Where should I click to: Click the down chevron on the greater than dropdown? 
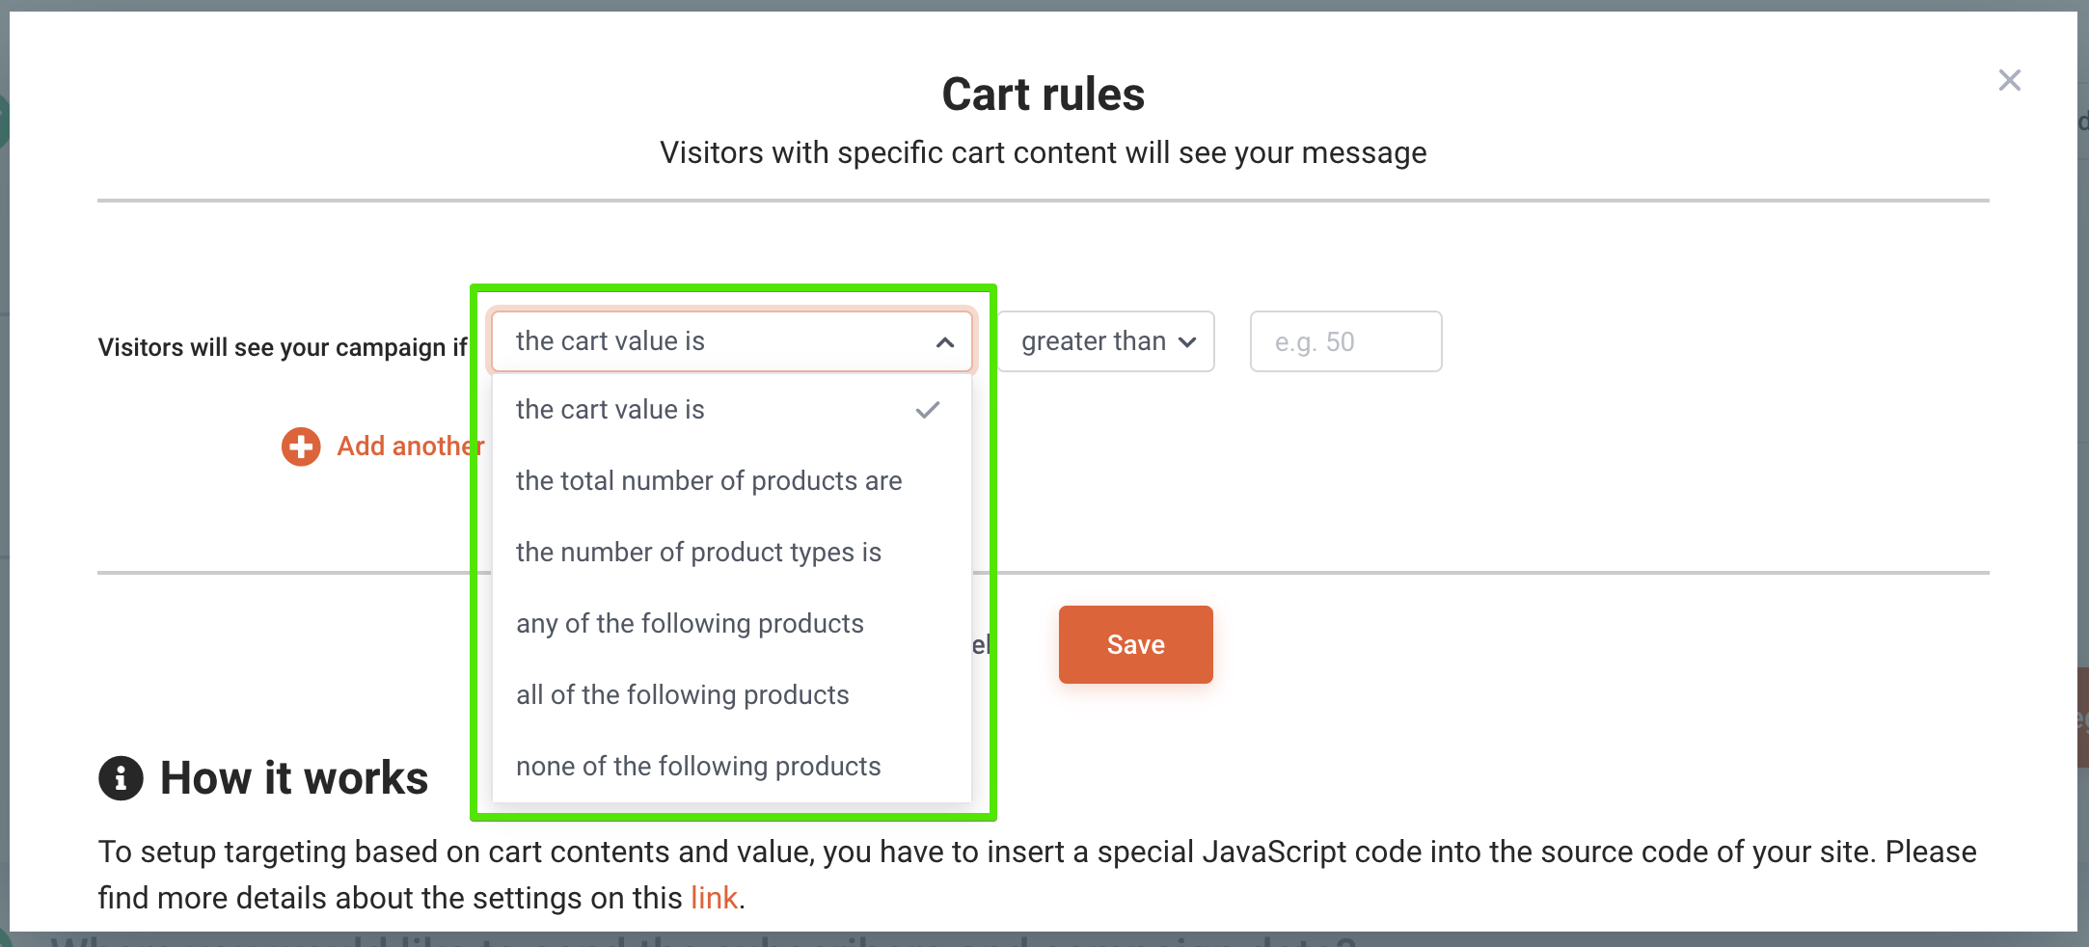[1187, 341]
